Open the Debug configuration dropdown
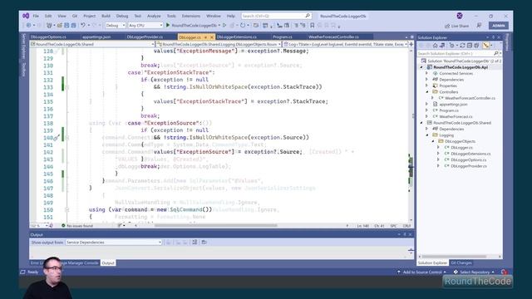532x299 pixels. (x=116, y=26)
